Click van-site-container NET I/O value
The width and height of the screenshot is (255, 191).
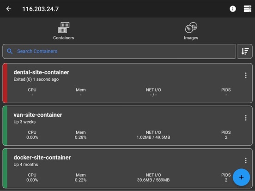click(x=153, y=137)
